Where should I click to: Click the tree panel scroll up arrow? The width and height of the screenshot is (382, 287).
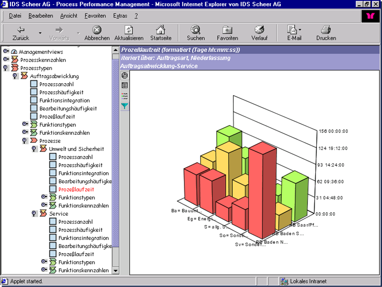tap(115, 50)
